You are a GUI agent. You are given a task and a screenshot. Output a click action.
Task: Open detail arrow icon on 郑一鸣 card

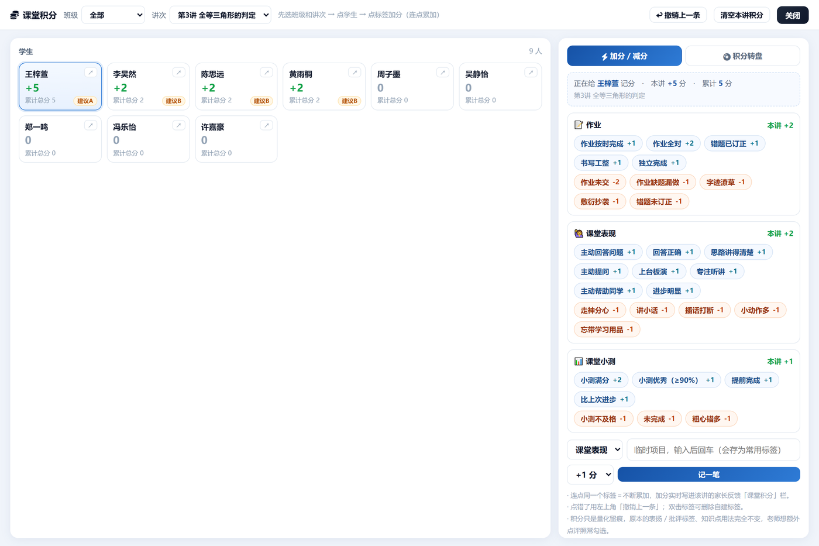[91, 125]
